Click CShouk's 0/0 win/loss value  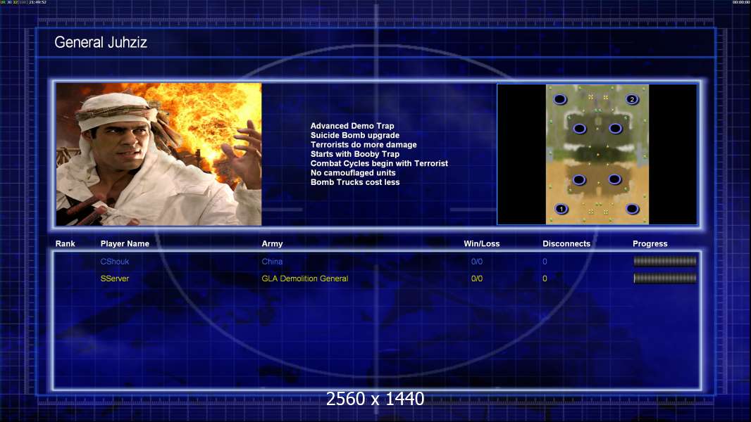(477, 262)
